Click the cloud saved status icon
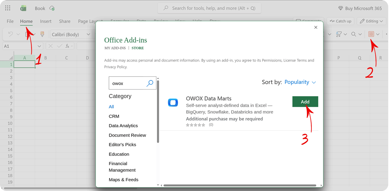This screenshot has height=191, width=392. tap(52, 8)
